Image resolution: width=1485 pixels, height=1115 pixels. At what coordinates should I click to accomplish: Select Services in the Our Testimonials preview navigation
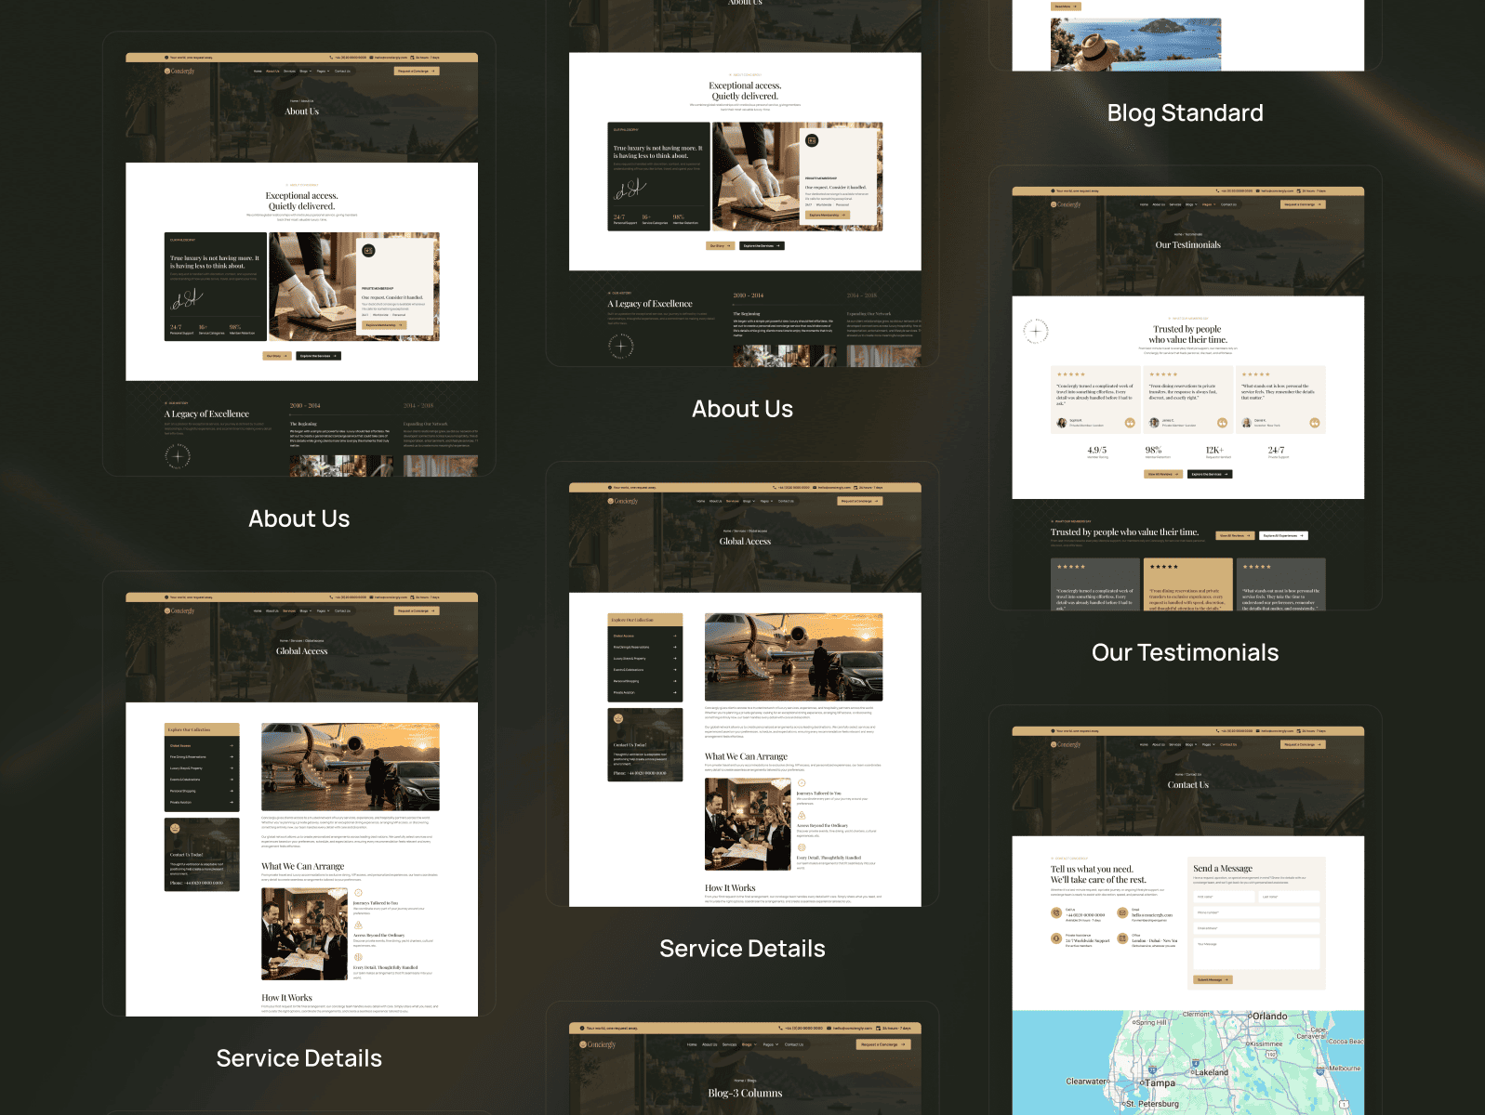pos(1175,204)
